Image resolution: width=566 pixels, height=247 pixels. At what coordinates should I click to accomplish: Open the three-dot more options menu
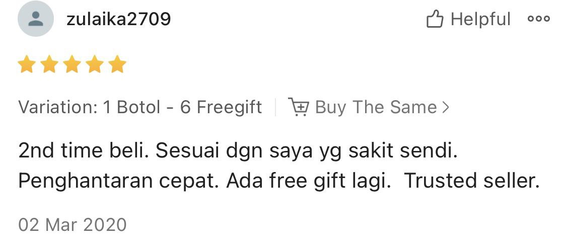tap(539, 19)
